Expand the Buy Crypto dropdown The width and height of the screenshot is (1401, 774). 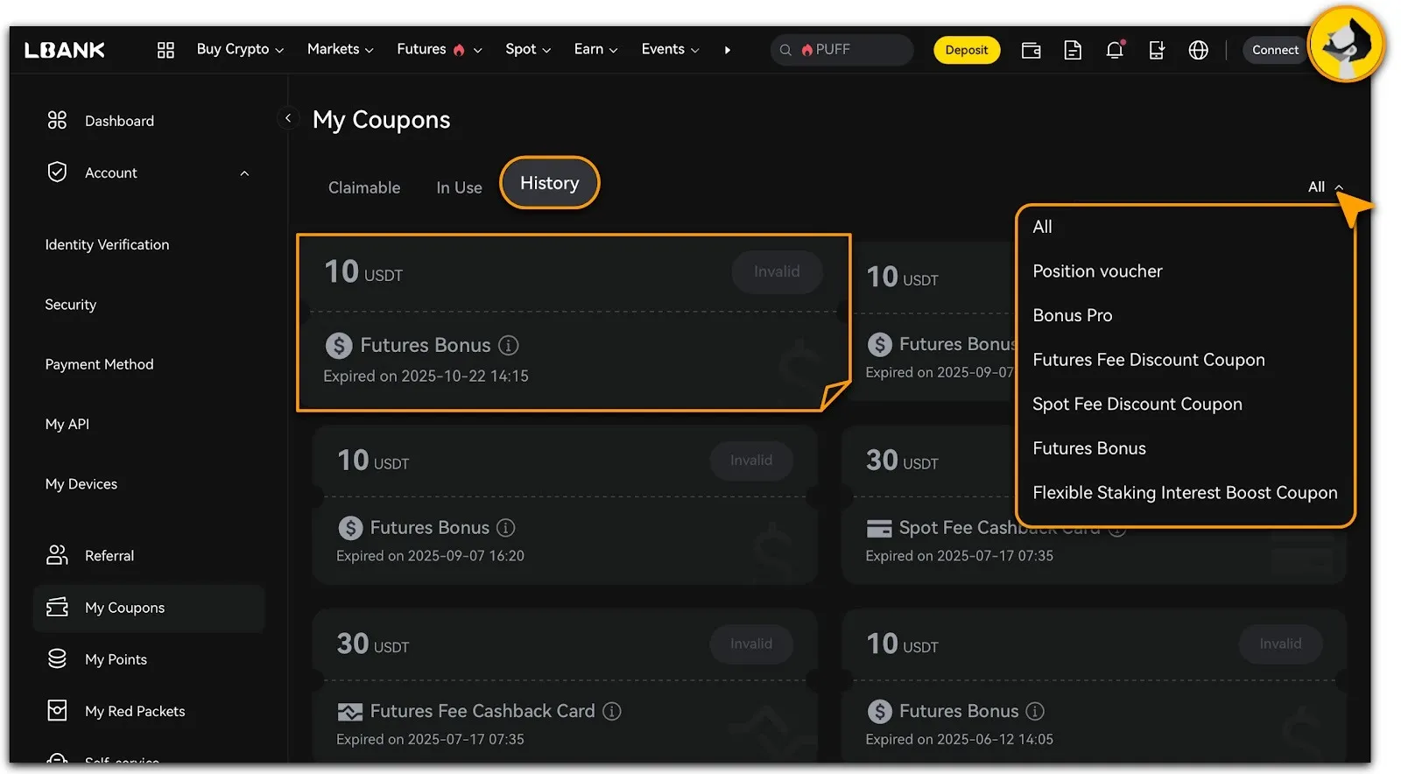[240, 50]
